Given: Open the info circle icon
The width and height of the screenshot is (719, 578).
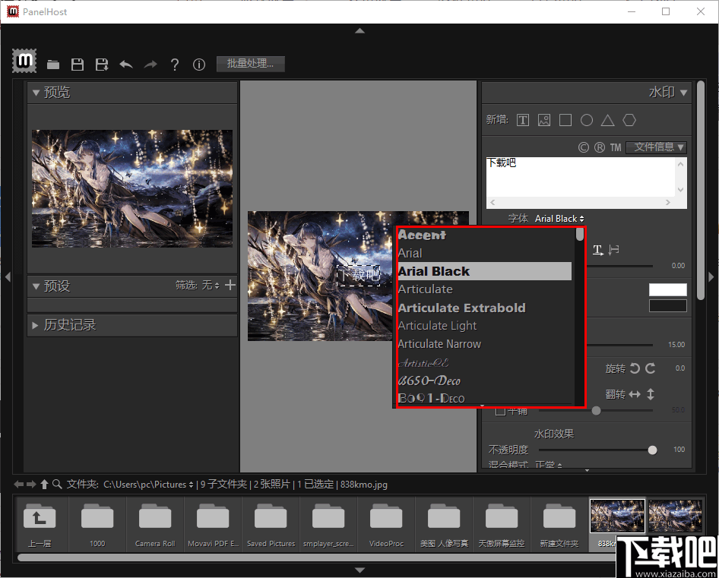Looking at the screenshot, I should tap(199, 65).
